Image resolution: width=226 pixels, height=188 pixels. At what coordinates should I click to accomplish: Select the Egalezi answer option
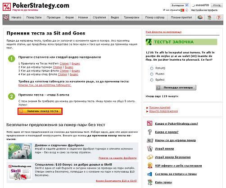pos(152,80)
